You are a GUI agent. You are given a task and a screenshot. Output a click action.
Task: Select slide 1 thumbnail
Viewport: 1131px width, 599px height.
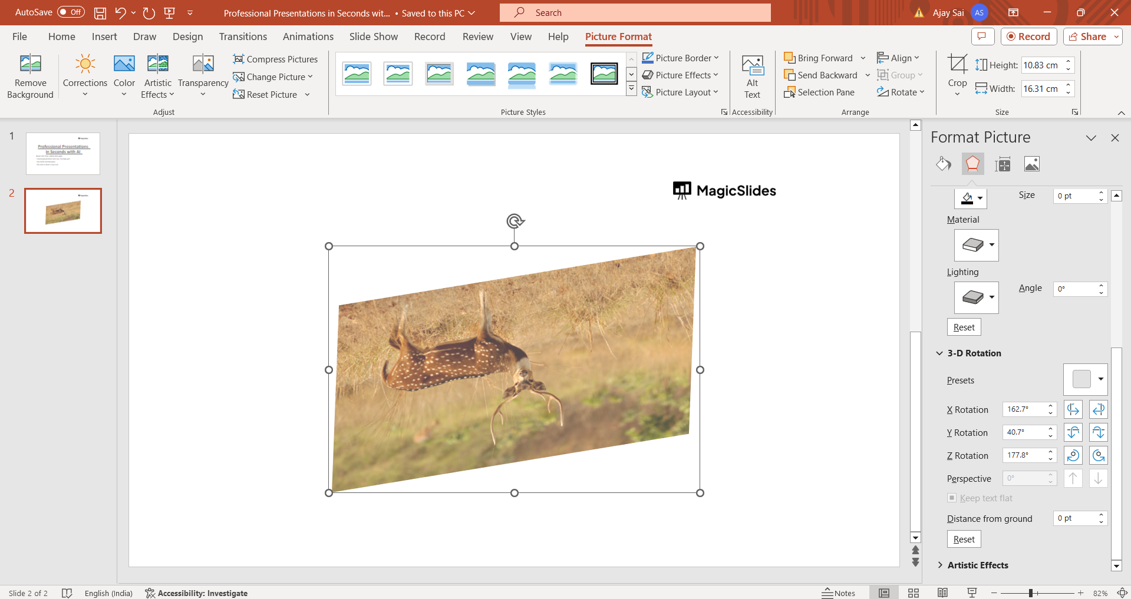click(x=63, y=154)
